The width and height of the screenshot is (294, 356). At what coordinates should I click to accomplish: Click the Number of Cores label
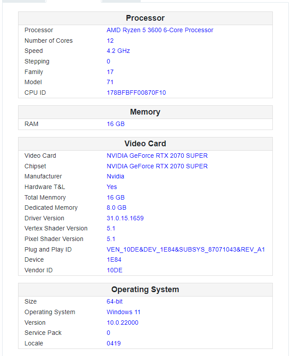tap(48, 41)
